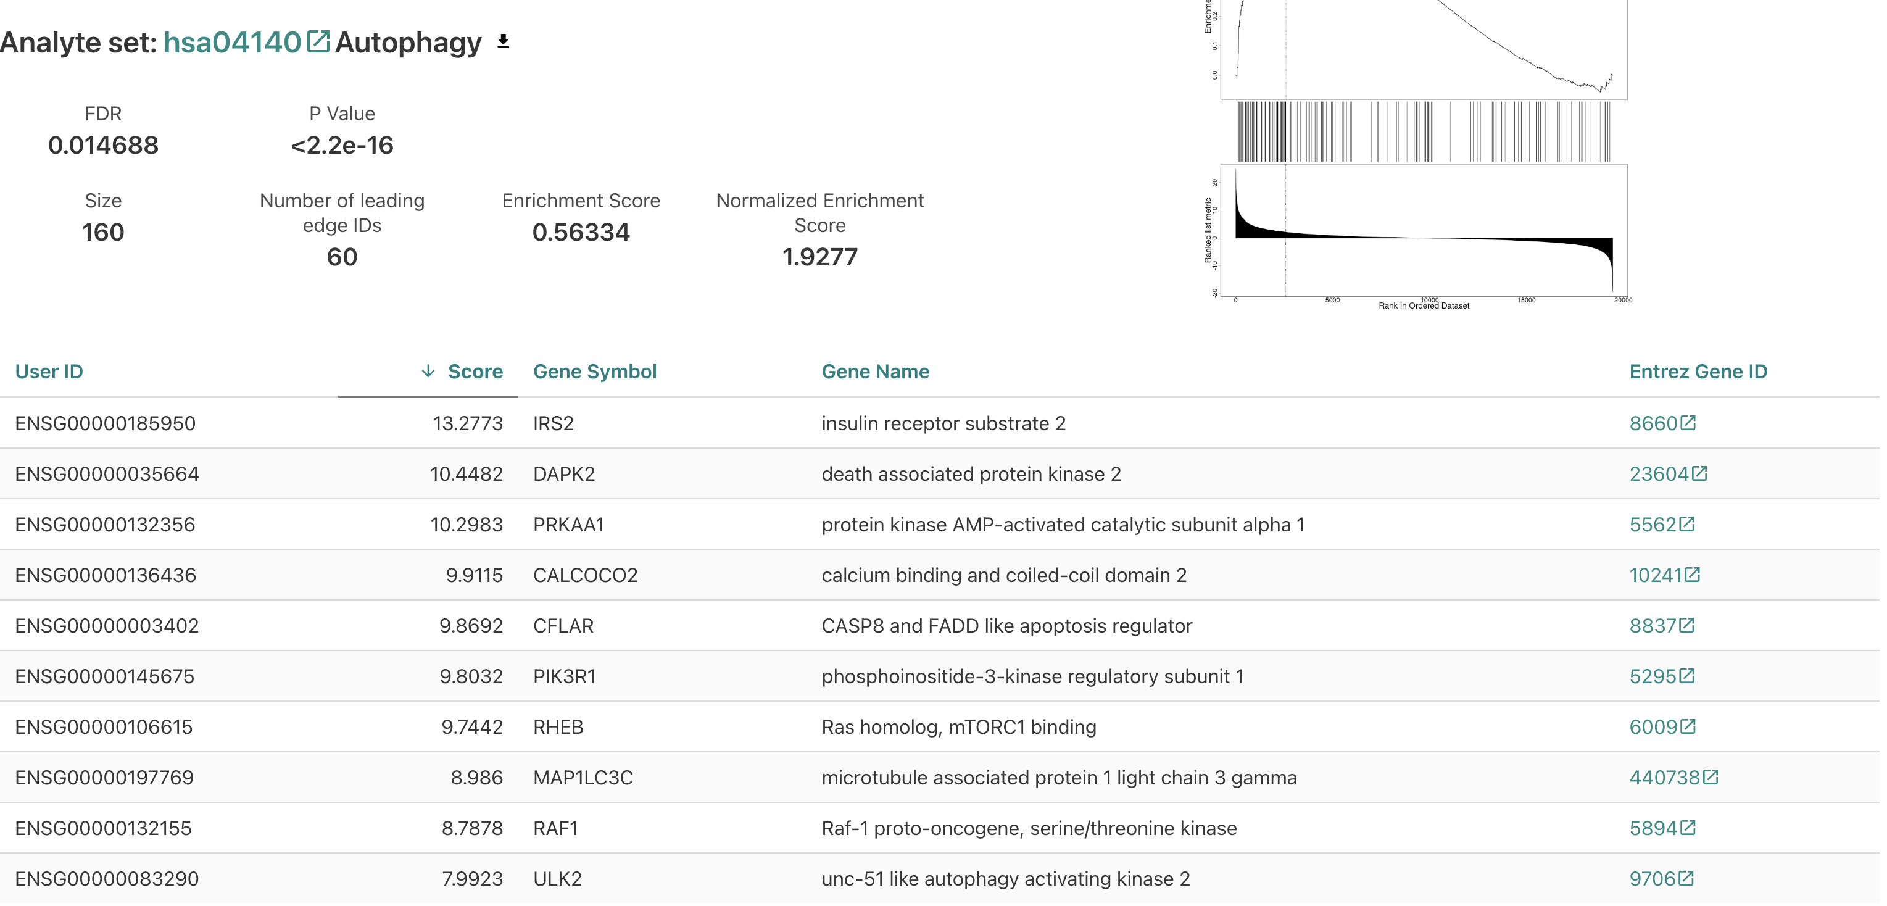Click Enrichment Score value 0.56334
The image size is (1887, 906).
tap(581, 232)
